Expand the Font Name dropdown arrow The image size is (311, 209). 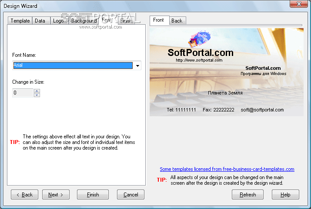137,65
